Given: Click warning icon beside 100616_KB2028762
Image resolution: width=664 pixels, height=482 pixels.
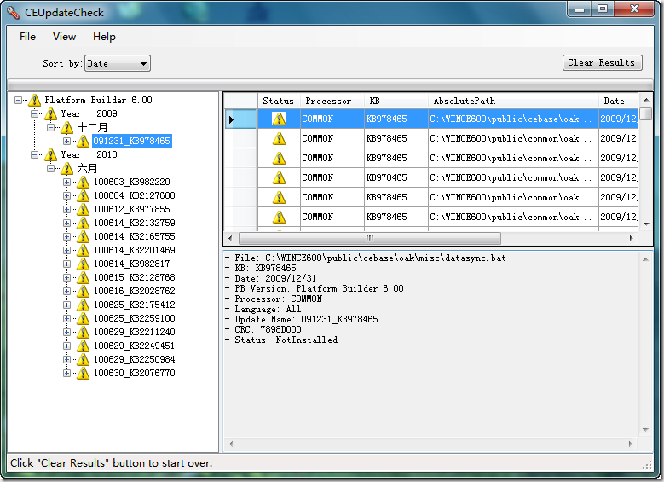Looking at the screenshot, I should tap(83, 291).
